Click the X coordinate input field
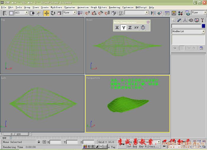The height and width of the screenshot is (150, 207). click(x=55, y=142)
